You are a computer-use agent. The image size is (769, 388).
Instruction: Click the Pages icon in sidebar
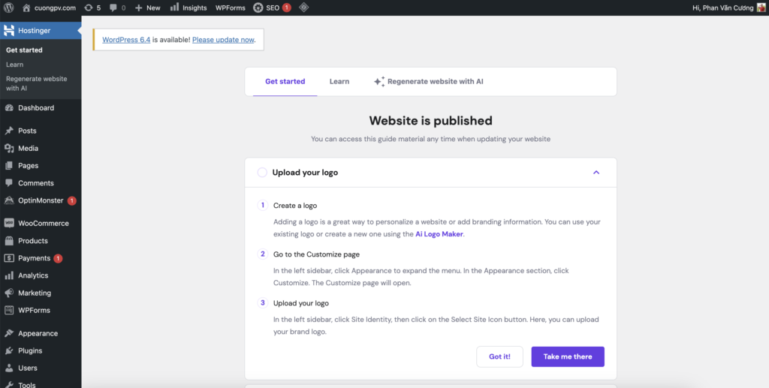pyautogui.click(x=9, y=166)
